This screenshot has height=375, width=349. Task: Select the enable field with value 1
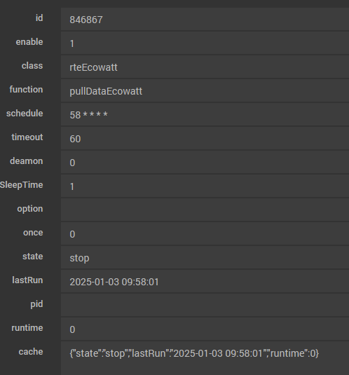point(205,43)
